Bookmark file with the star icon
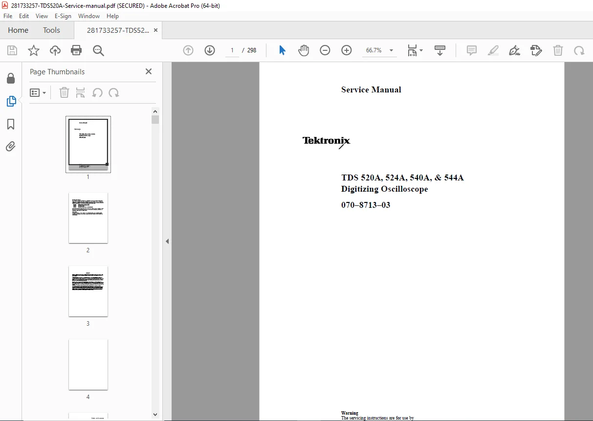This screenshot has height=421, width=593. [34, 50]
